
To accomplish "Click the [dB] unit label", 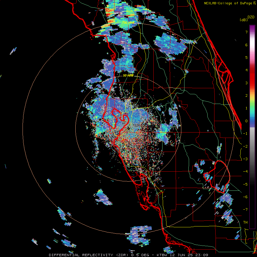I will coord(244,20).
